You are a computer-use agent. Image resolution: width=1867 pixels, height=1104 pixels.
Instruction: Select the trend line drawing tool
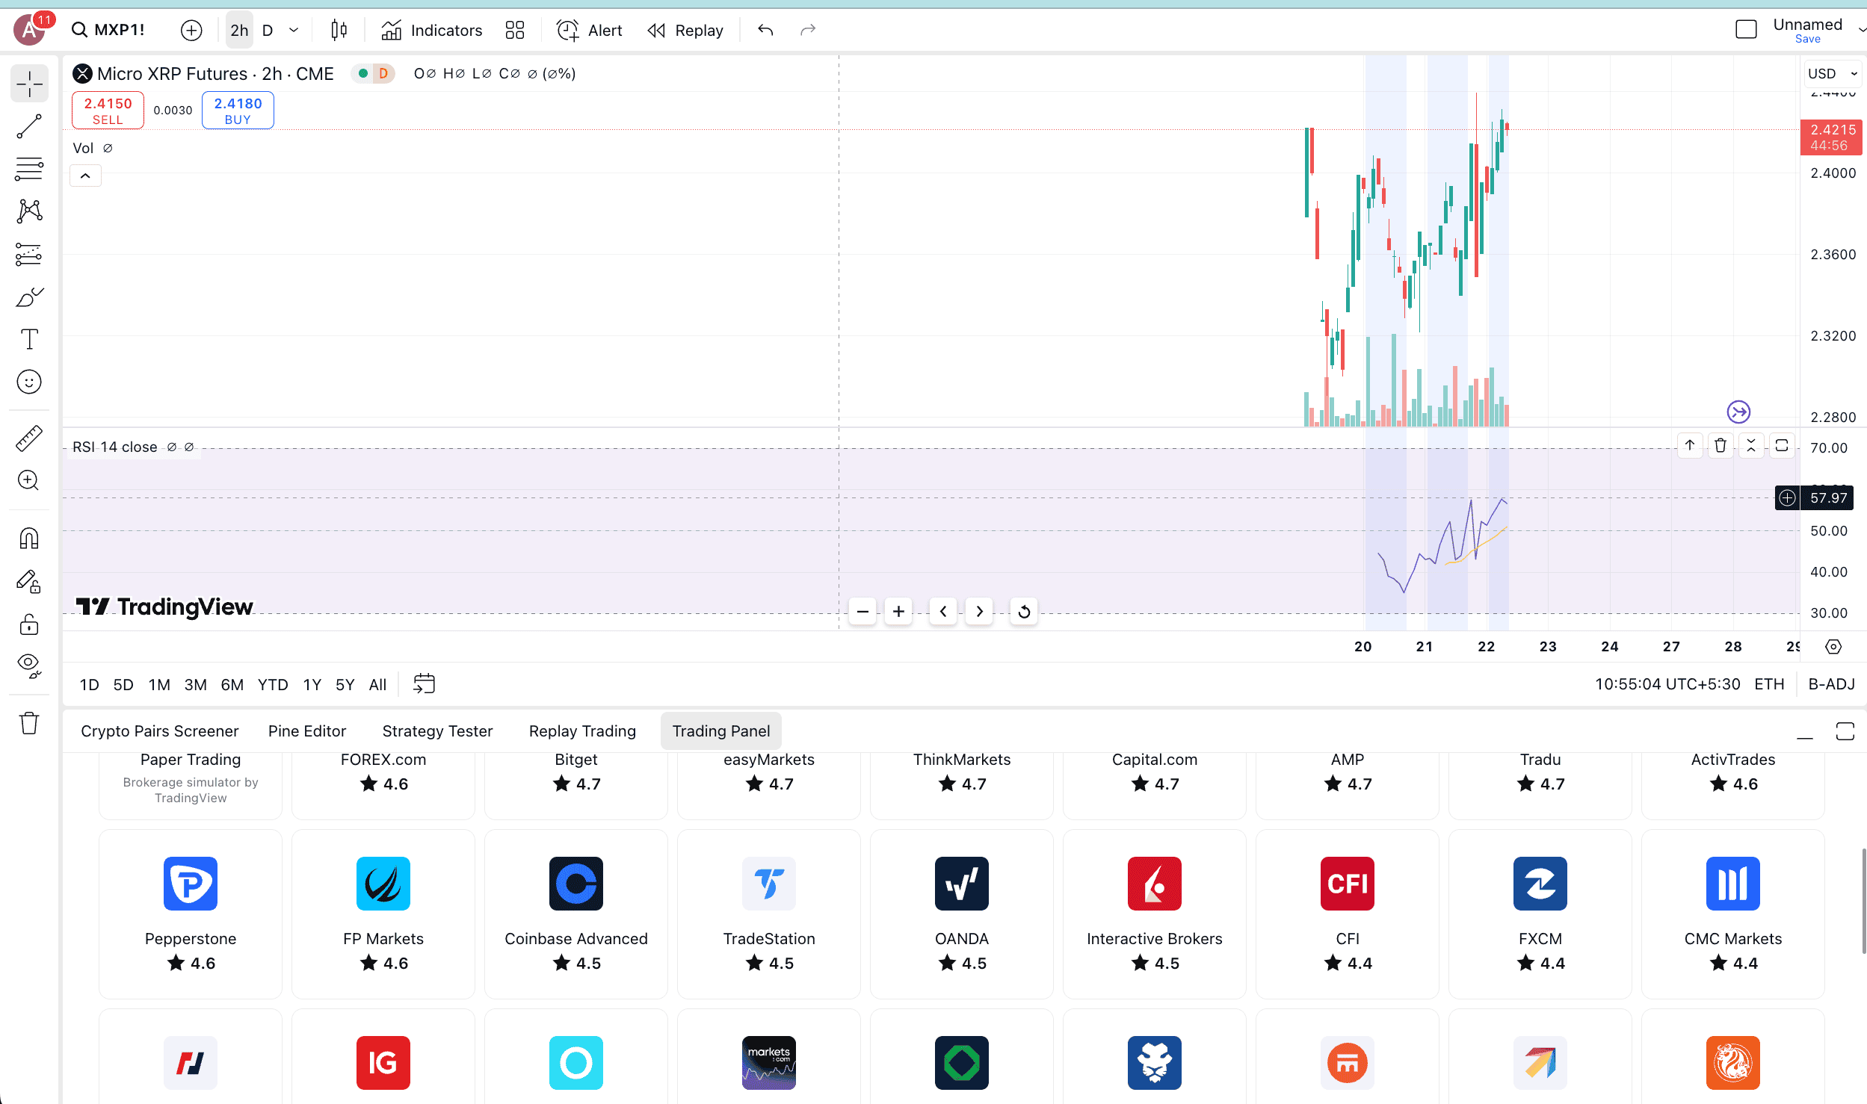(x=29, y=126)
